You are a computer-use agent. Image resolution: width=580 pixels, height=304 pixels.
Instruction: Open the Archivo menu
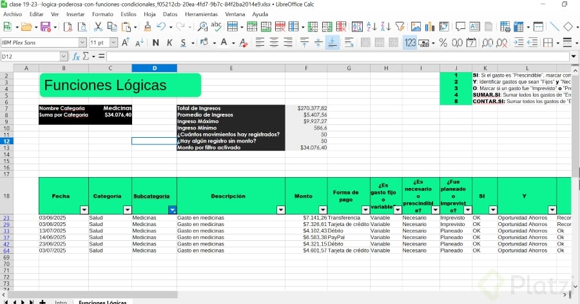pyautogui.click(x=13, y=14)
